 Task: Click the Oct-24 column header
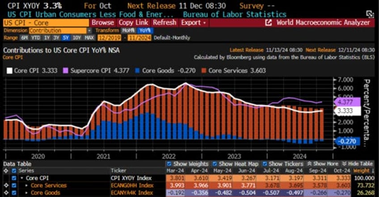point(342,171)
